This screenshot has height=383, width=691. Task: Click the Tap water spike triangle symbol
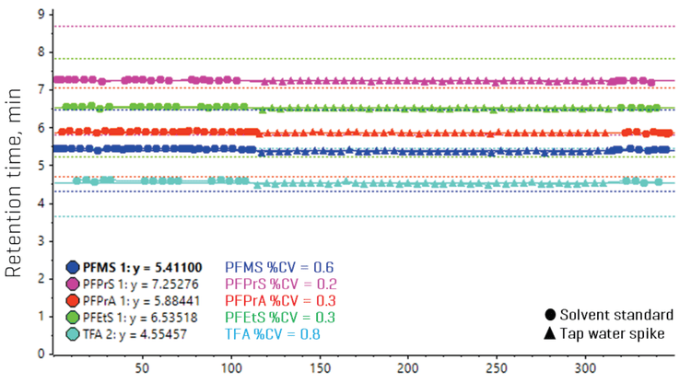[x=550, y=333]
